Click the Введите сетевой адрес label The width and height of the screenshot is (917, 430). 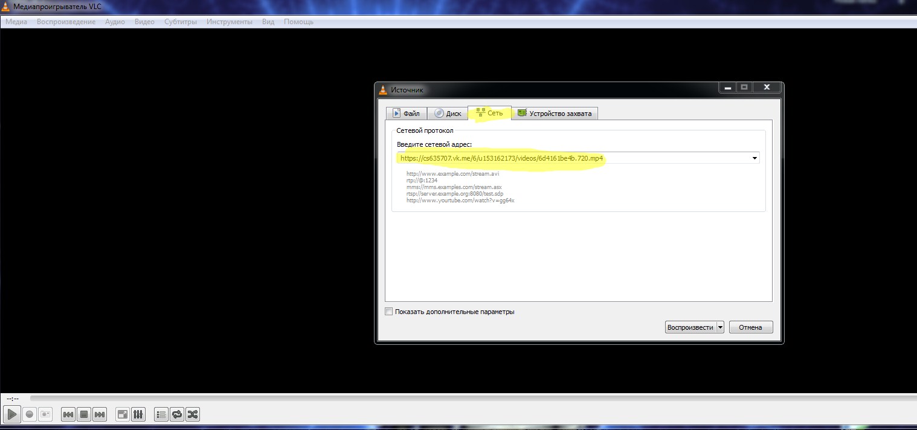[x=434, y=144]
